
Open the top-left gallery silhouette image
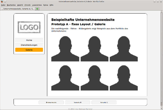tap(65, 49)
